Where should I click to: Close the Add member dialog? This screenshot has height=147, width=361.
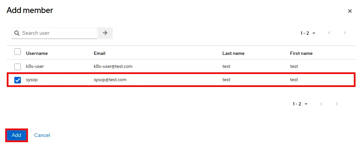pos(350,11)
